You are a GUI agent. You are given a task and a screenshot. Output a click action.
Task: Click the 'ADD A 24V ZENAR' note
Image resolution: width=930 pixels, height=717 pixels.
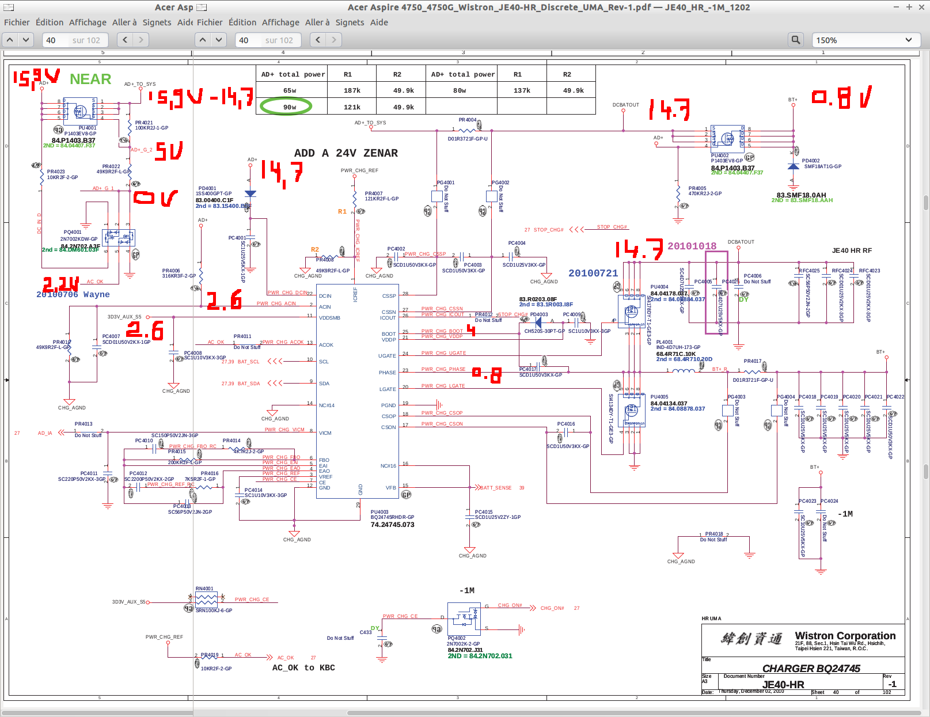coord(346,153)
